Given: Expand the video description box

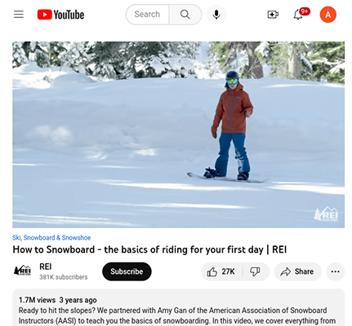Looking at the screenshot, I should click(178, 307).
